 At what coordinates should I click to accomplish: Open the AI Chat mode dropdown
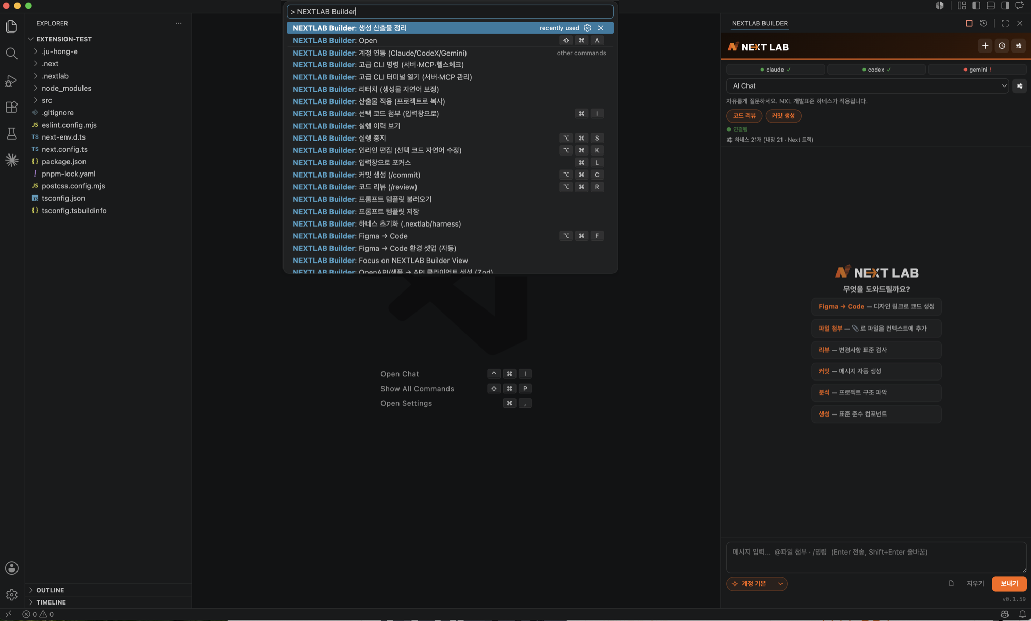pos(868,86)
